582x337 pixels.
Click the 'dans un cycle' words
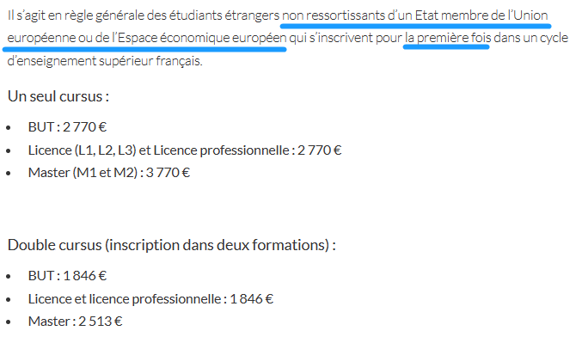tap(530, 38)
